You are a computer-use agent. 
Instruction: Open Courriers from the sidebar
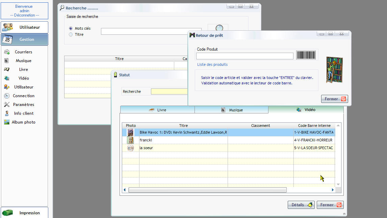tap(23, 52)
